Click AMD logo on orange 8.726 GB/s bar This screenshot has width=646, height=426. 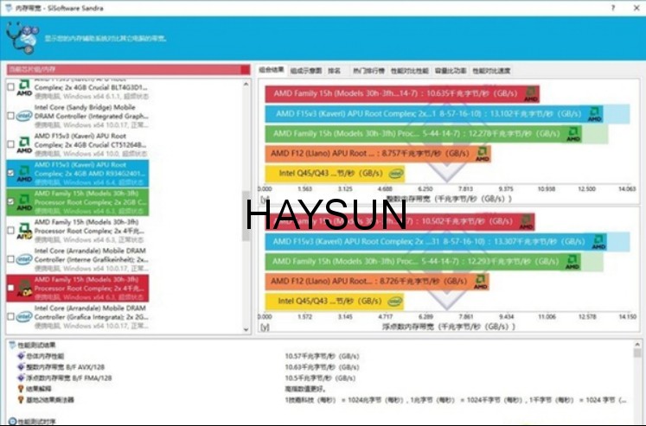point(480,282)
